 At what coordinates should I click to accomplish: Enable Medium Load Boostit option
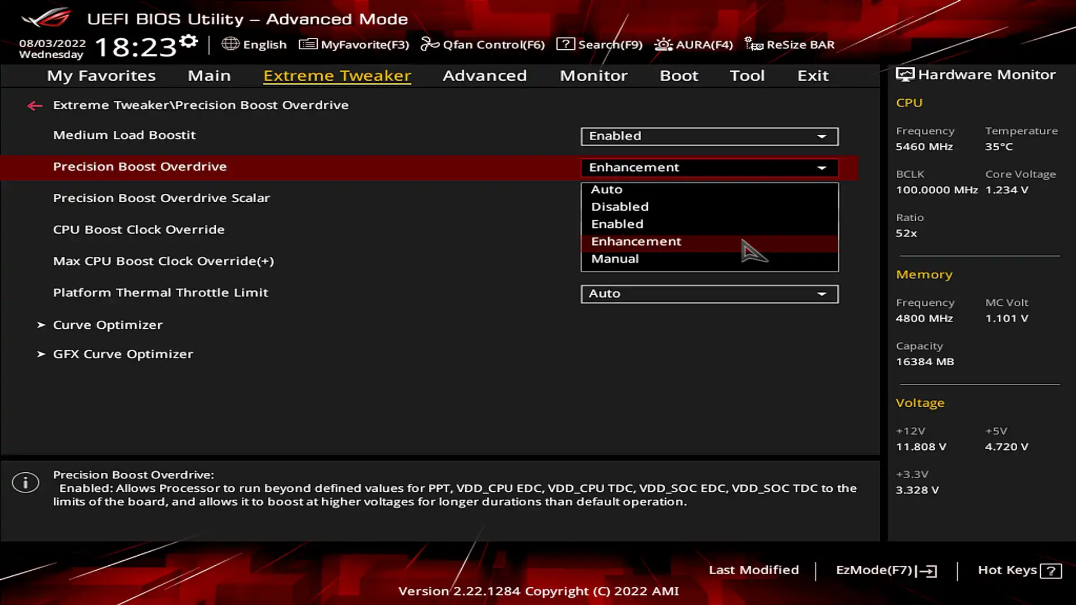click(x=709, y=135)
